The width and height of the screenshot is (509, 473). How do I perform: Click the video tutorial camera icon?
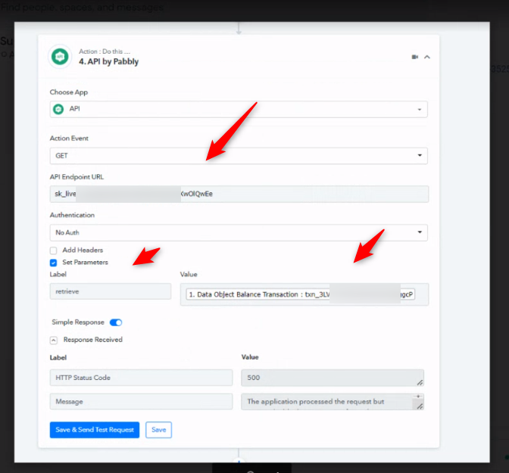tap(415, 57)
